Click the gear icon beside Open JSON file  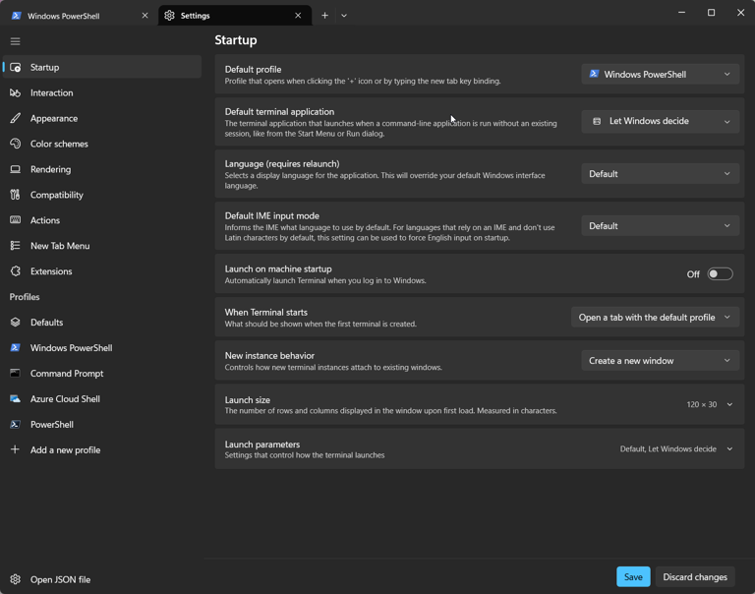pos(16,579)
